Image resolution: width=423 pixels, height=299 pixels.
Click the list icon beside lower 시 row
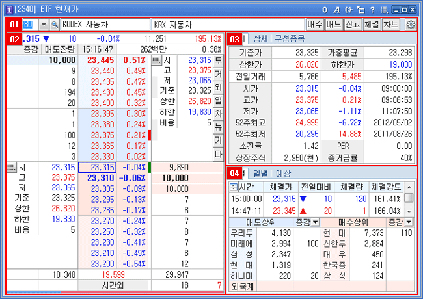pyautogui.click(x=10, y=167)
